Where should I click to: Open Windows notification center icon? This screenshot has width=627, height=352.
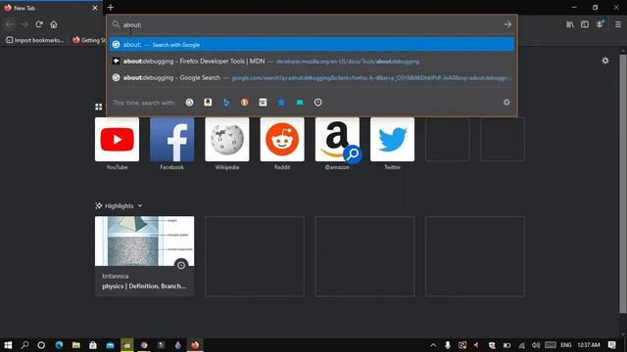pos(611,345)
